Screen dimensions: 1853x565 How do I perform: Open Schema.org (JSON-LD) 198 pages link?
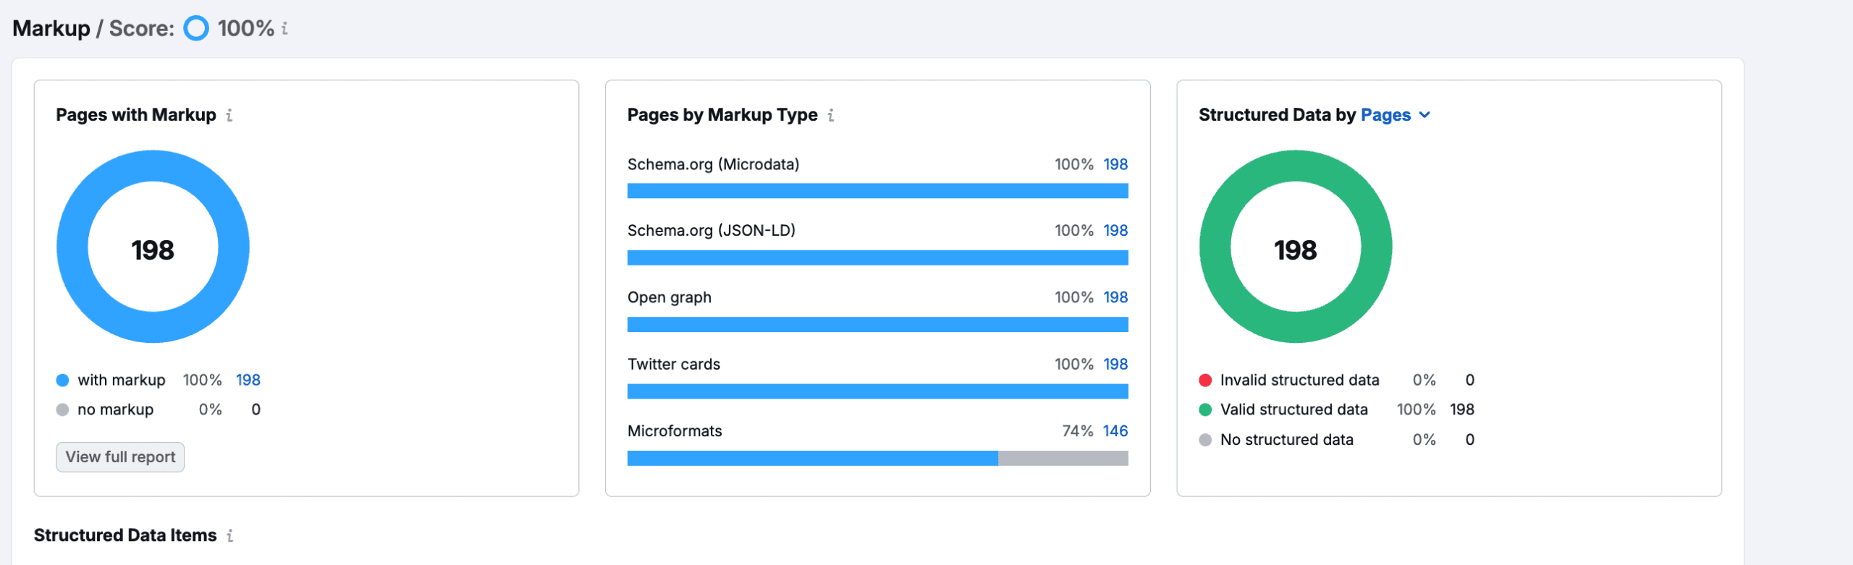pos(1115,230)
